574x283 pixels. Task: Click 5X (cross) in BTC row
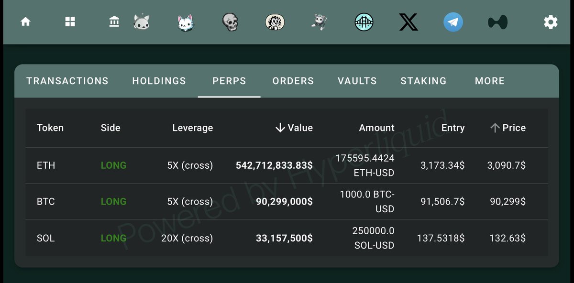pyautogui.click(x=190, y=202)
